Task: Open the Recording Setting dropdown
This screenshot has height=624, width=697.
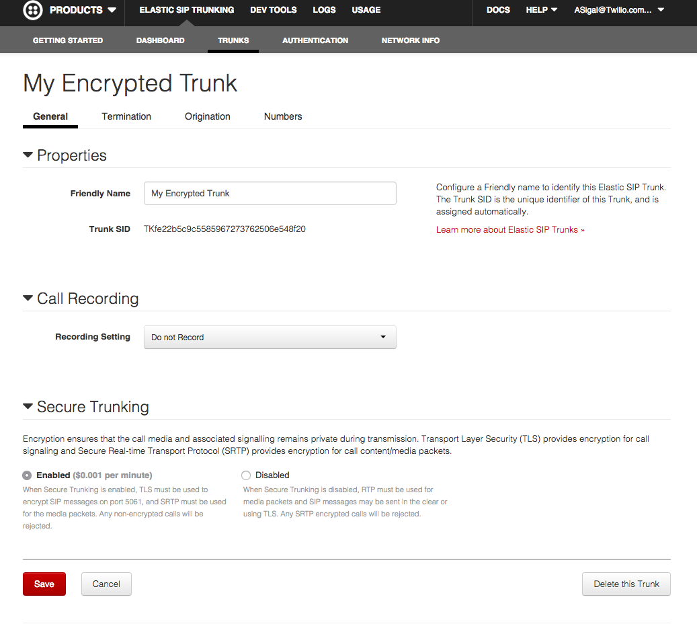Action: point(270,337)
